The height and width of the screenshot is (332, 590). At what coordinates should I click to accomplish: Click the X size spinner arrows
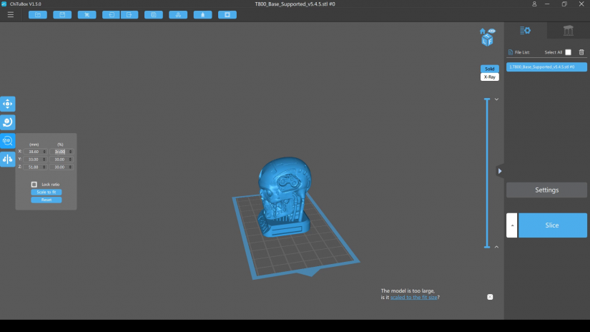(x=44, y=152)
